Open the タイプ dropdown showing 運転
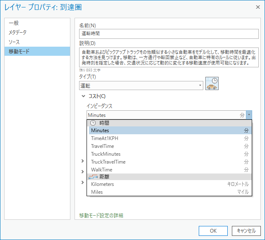 [141, 86]
